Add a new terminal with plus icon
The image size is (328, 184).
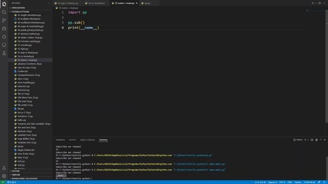pos(305,140)
